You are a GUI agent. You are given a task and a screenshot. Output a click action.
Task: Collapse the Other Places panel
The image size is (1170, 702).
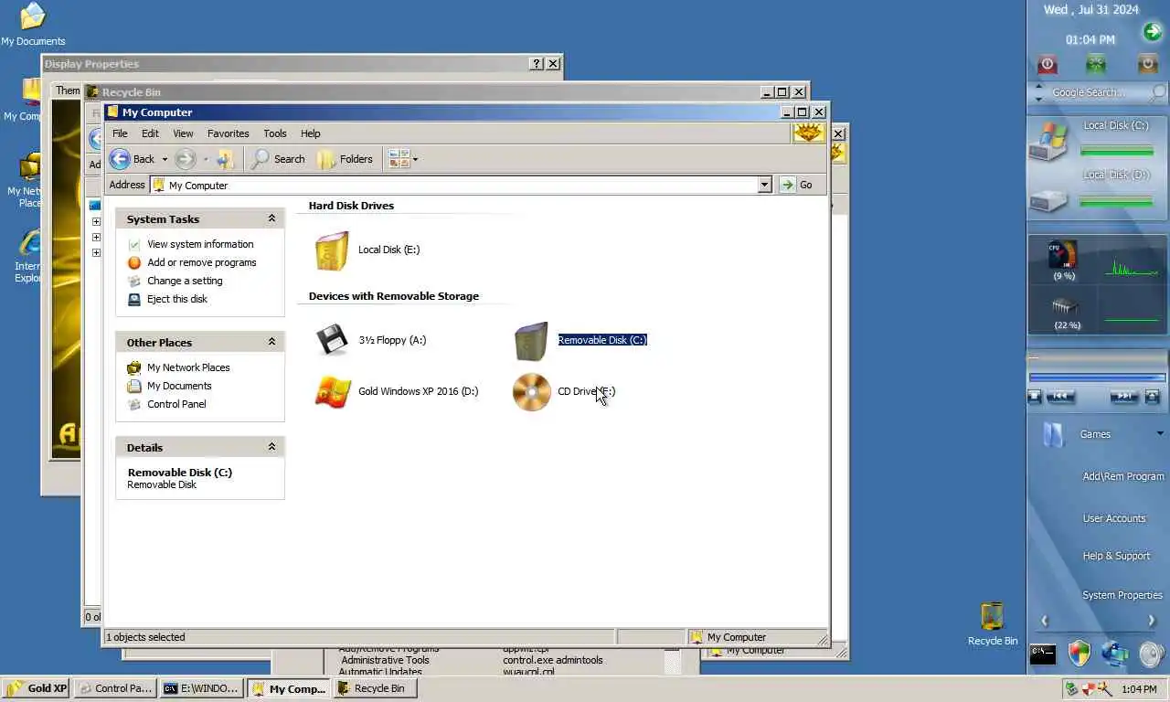271,342
